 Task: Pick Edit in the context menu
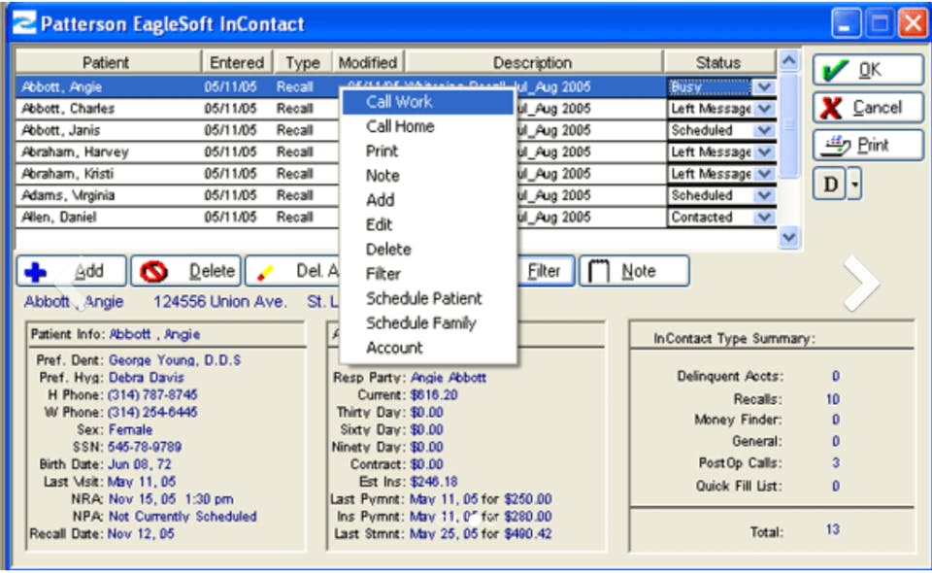tap(427, 224)
